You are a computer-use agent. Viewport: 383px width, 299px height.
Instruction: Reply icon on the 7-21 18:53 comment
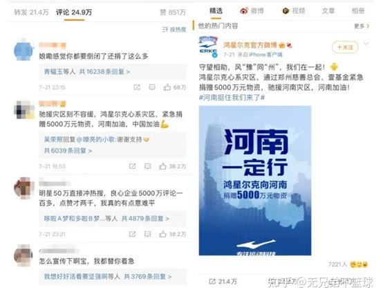147,166
